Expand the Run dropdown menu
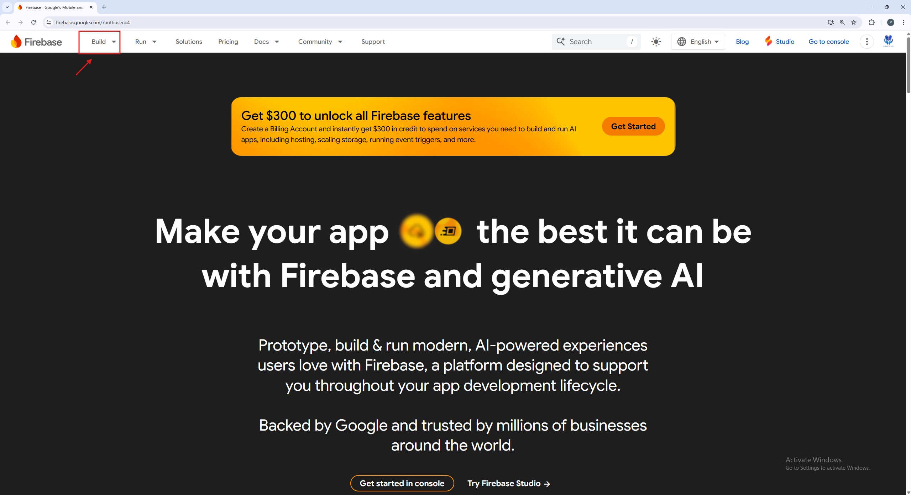This screenshot has height=495, width=911. 146,42
